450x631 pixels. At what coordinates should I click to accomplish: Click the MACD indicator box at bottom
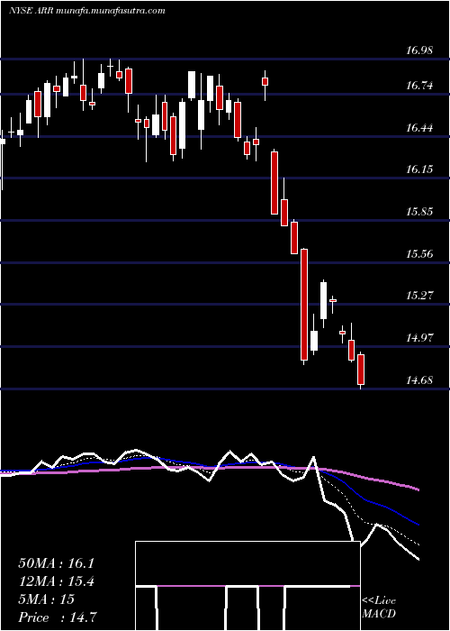247,586
